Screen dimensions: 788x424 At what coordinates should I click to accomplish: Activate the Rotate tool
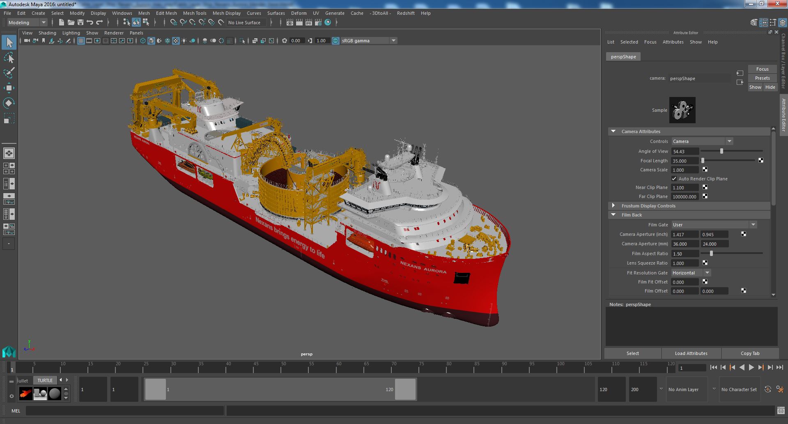pos(9,103)
